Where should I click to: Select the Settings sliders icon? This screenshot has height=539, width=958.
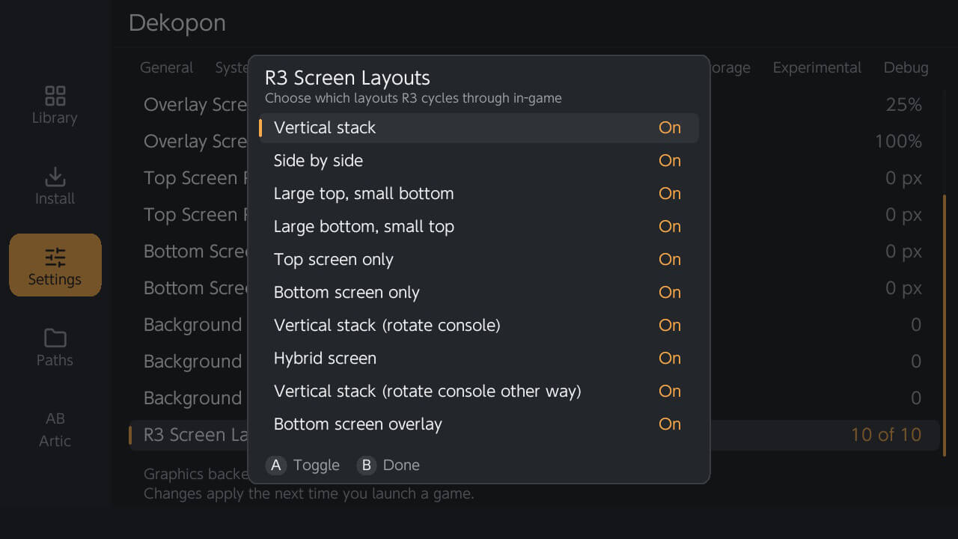click(55, 258)
